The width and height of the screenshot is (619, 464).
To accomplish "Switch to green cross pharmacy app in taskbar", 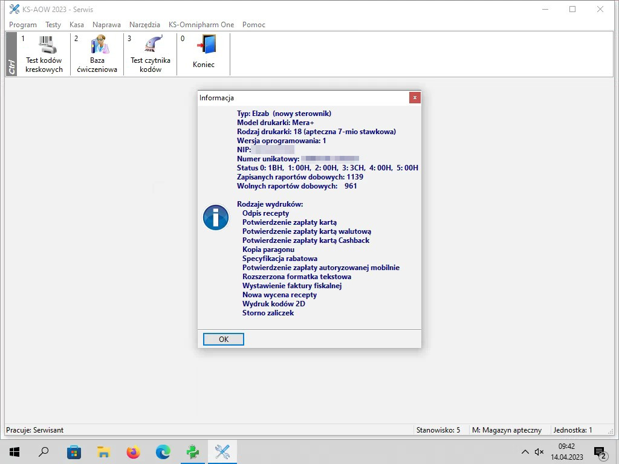I will coord(193,452).
